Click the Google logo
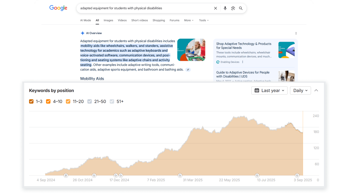Image resolution: width=349 pixels, height=194 pixels. [58, 8]
